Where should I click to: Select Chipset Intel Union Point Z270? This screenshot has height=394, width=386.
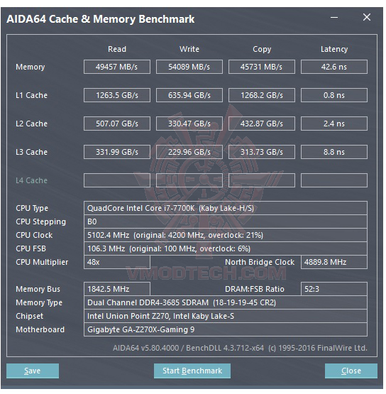[226, 316]
